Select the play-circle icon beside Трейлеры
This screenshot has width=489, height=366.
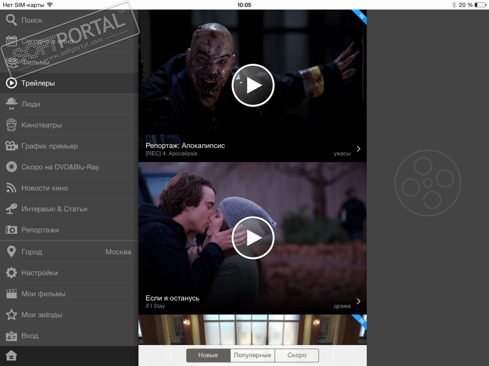[12, 83]
